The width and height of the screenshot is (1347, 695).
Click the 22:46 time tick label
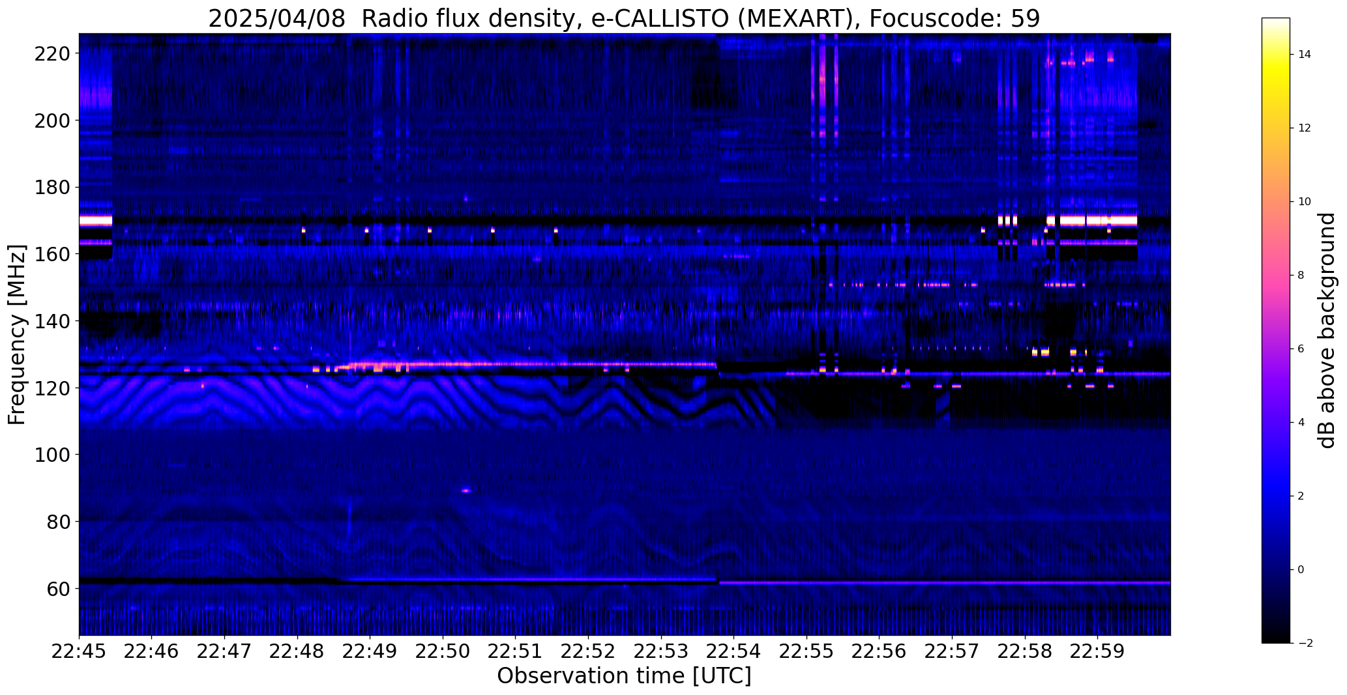pos(152,651)
